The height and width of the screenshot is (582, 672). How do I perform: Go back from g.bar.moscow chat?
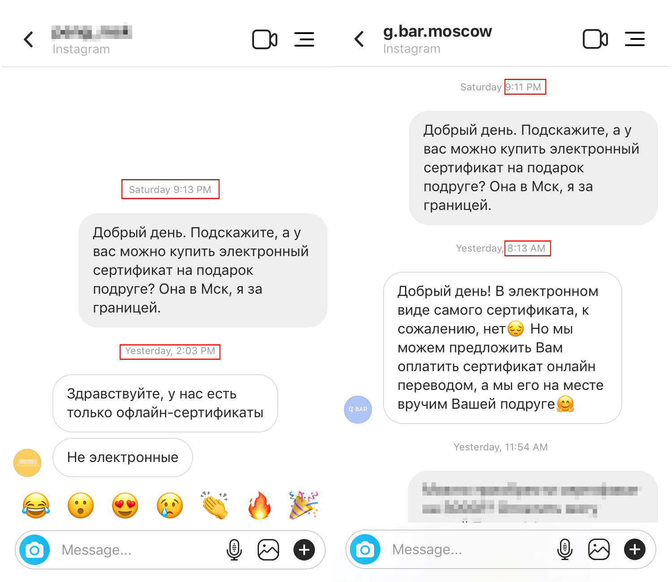click(x=359, y=39)
